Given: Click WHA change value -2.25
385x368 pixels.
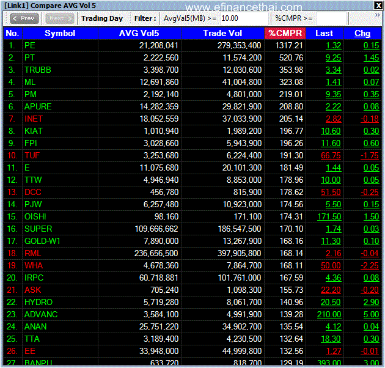Looking at the screenshot, I should pos(370,265).
